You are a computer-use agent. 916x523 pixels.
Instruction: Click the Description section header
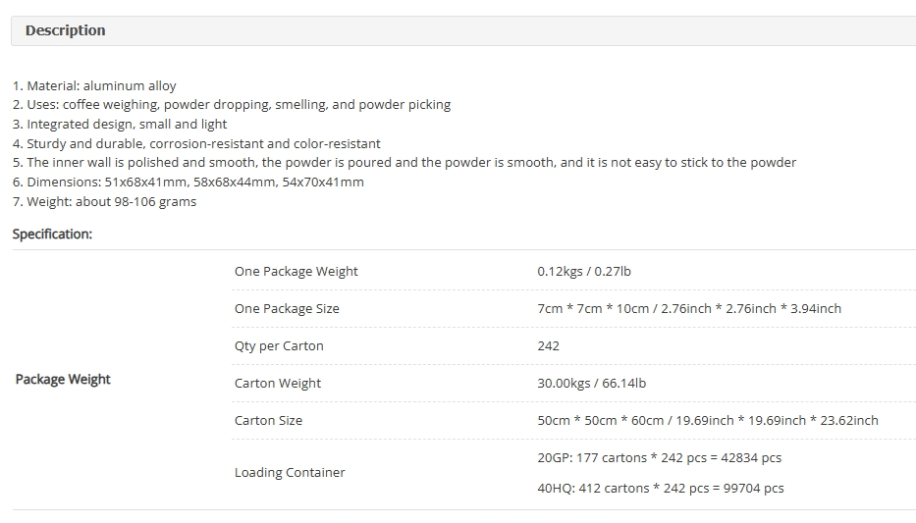[65, 30]
